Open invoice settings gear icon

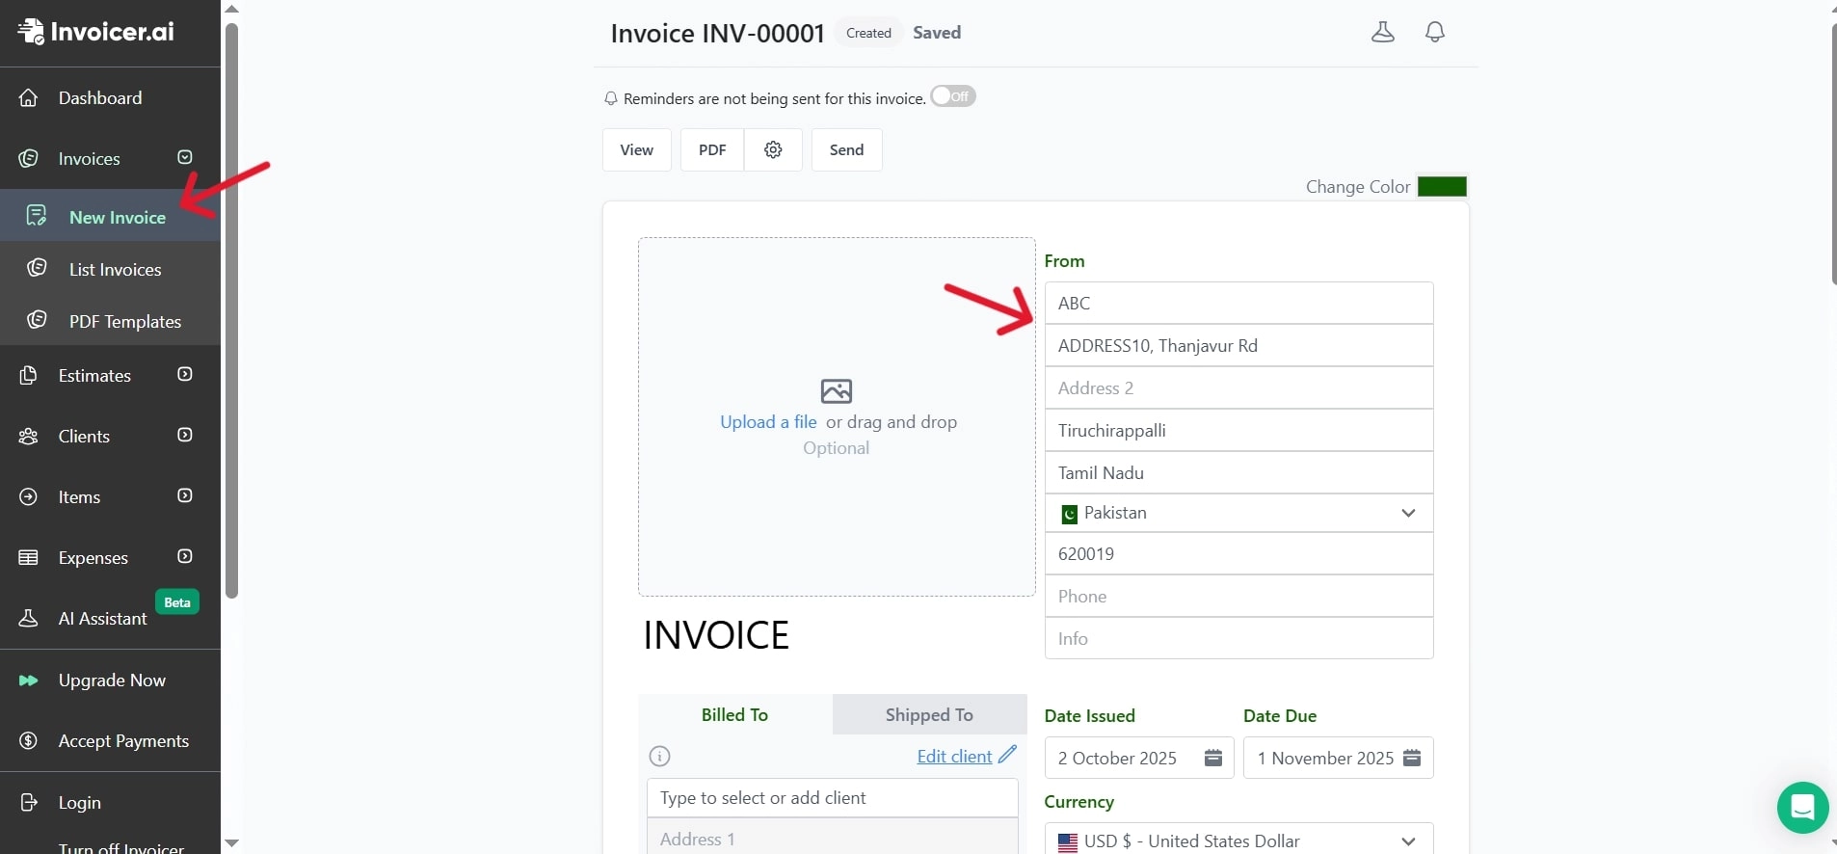tap(773, 149)
